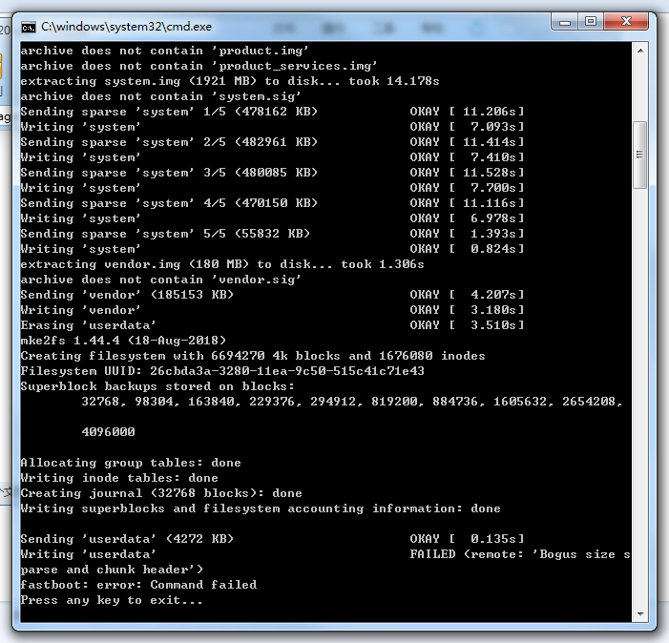Click "Sending sparse 'system' 1/5" line
This screenshot has width=669, height=643.
pos(169,112)
